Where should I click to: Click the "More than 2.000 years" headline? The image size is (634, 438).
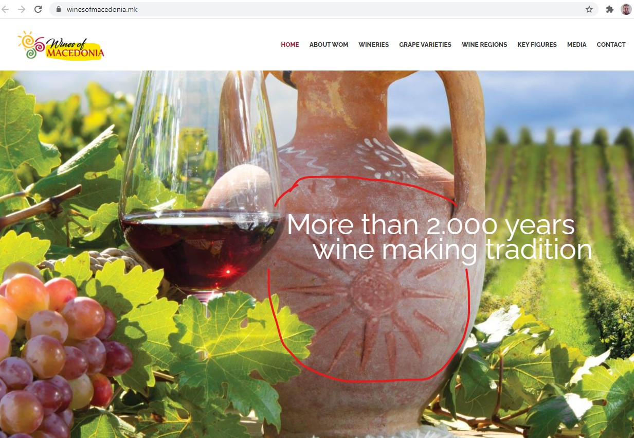[431, 225]
